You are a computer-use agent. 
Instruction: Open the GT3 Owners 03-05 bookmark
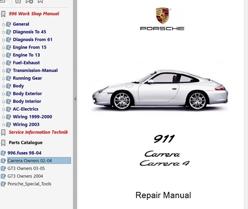(26, 169)
